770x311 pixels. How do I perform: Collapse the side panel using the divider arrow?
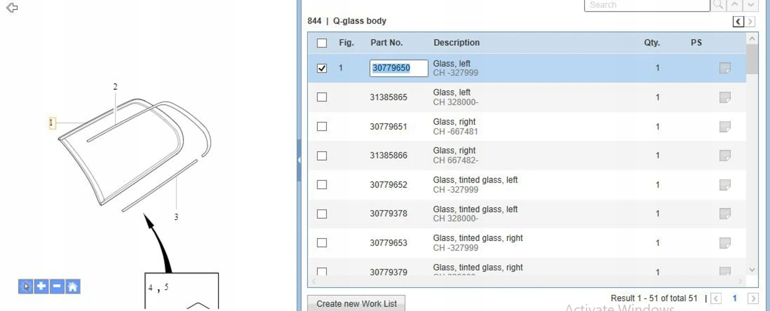point(299,160)
